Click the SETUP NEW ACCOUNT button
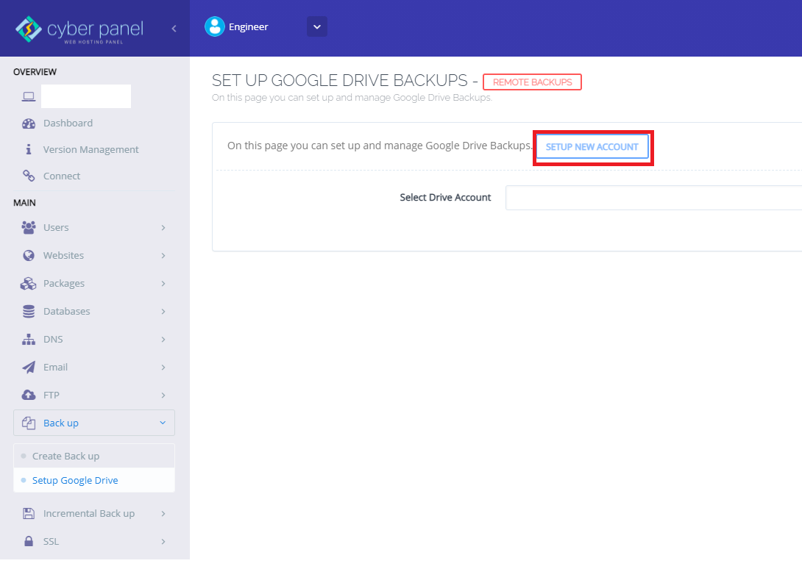Viewport: 802px width, 569px height. tap(592, 147)
